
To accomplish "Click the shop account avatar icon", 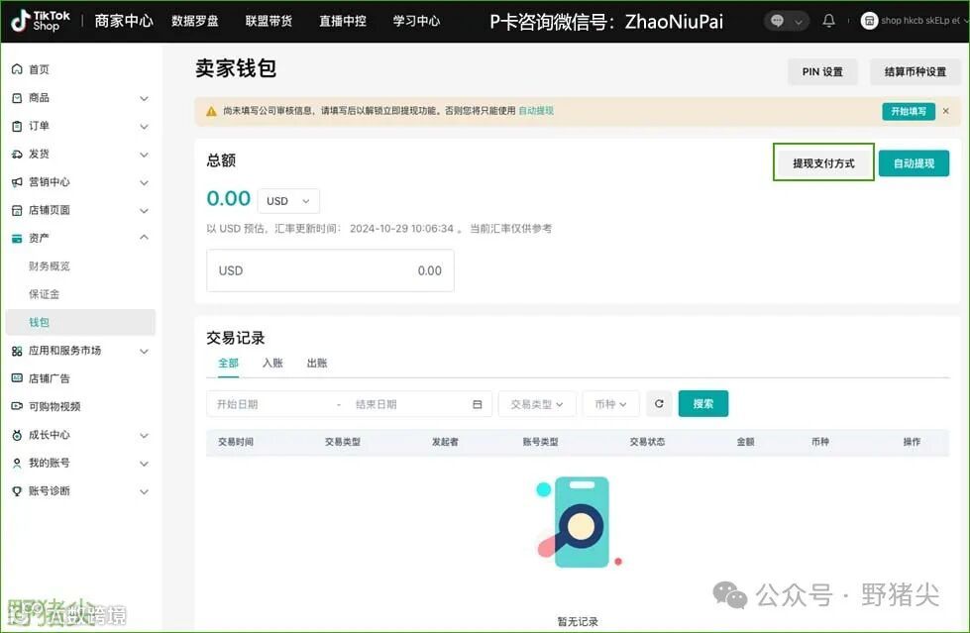I will click(869, 21).
